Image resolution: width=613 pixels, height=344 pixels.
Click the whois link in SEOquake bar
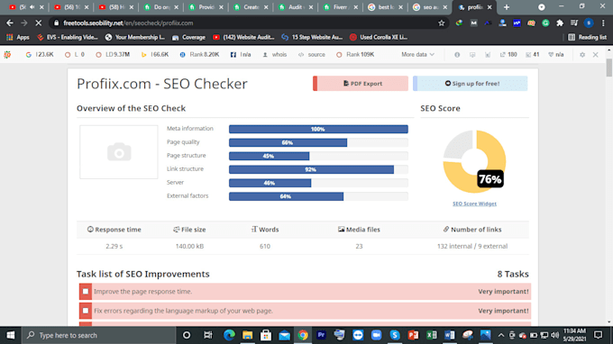coord(274,55)
